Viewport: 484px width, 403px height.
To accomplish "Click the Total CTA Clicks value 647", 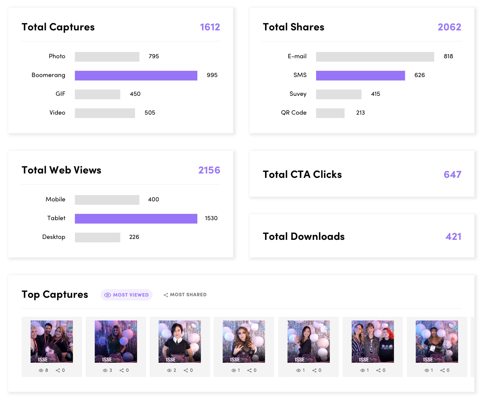I will click(452, 174).
